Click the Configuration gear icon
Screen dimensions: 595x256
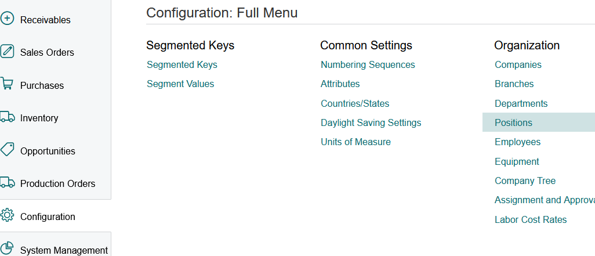tap(7, 215)
